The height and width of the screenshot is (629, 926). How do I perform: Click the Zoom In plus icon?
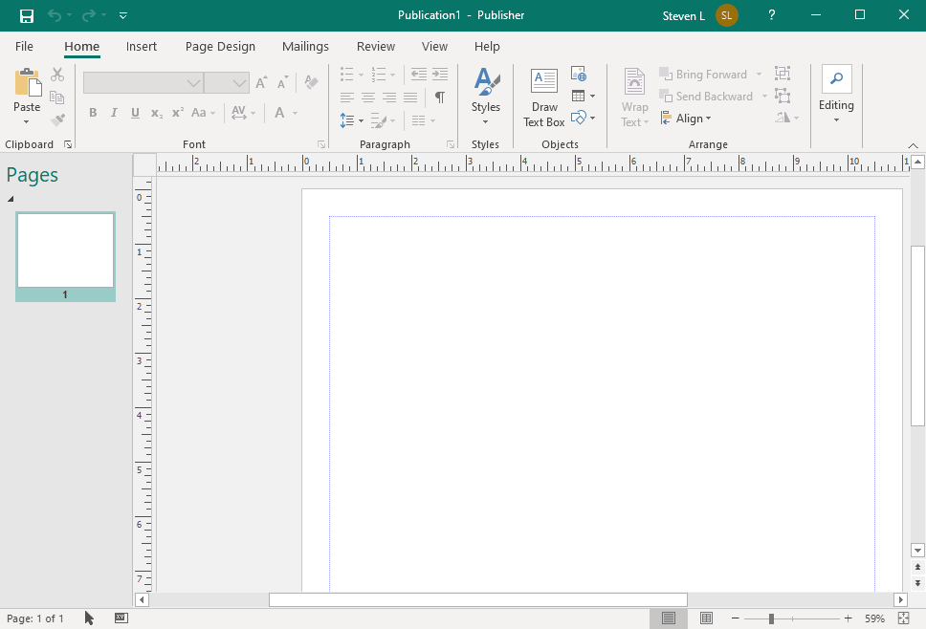(848, 618)
